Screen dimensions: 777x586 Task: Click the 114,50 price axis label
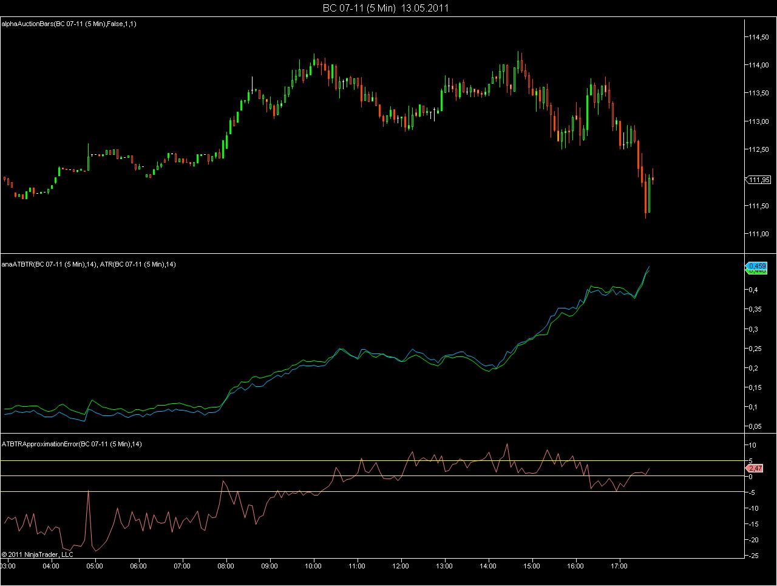(759, 37)
